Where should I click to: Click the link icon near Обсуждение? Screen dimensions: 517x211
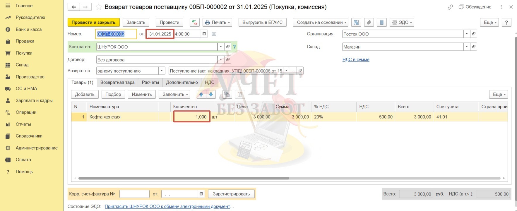pos(450,7)
